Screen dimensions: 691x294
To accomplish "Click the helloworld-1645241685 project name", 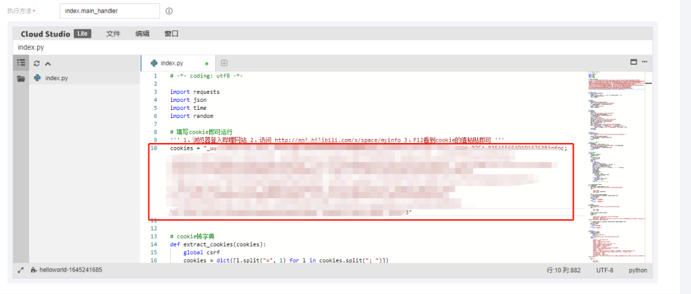I will click(x=70, y=270).
